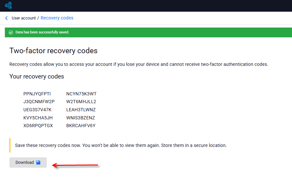Go back using the left chevron arrow
This screenshot has height=181, width=292.
(6, 18)
